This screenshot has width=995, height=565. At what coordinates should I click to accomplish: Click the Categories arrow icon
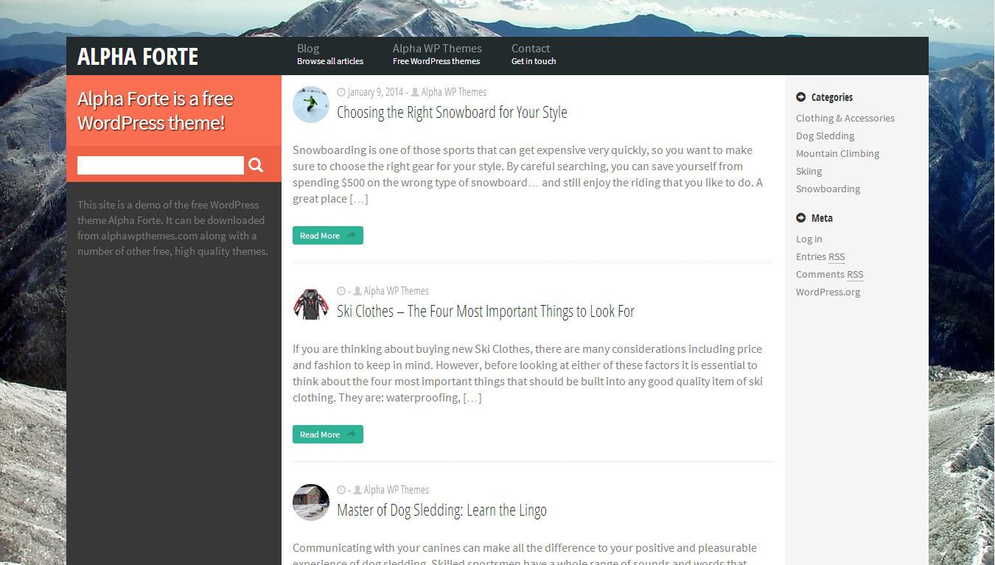pos(801,96)
